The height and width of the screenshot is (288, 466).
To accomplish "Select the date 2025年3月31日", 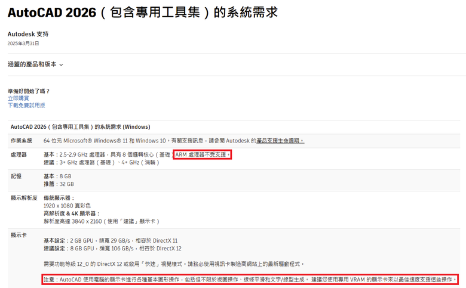I will (23, 44).
